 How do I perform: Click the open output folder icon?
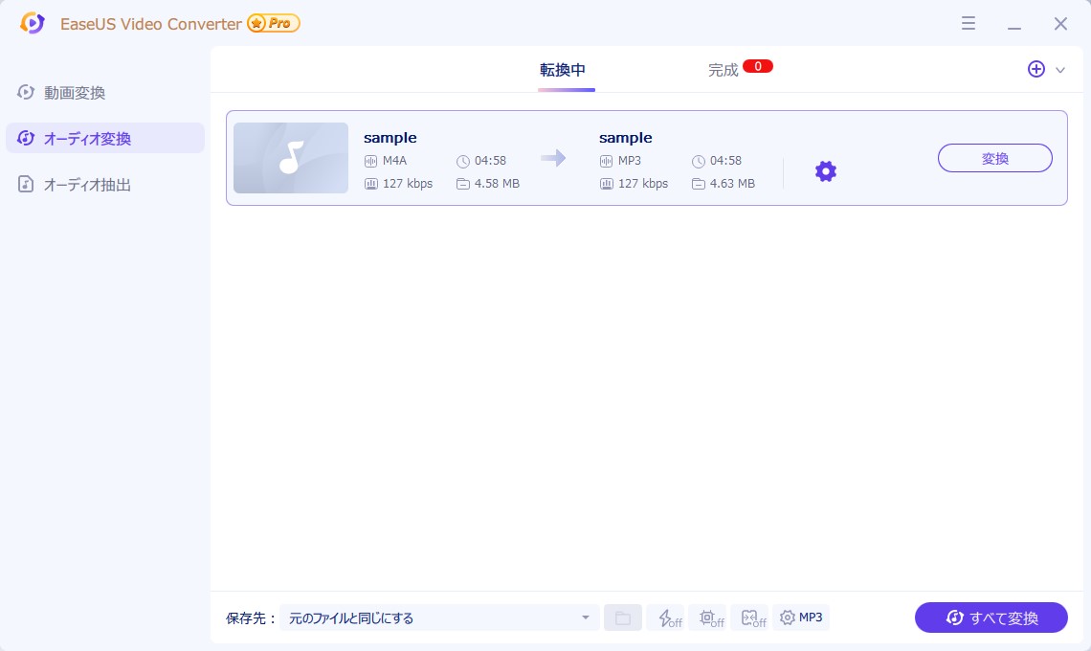(x=622, y=617)
